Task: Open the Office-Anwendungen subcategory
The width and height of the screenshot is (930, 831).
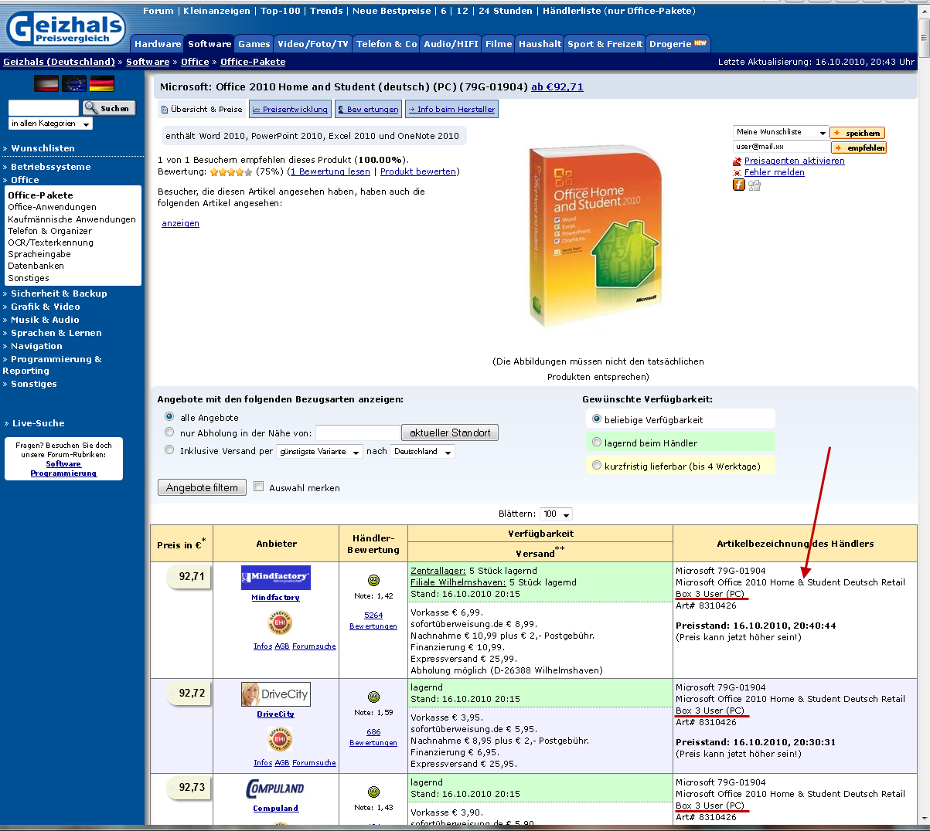Action: click(x=52, y=207)
